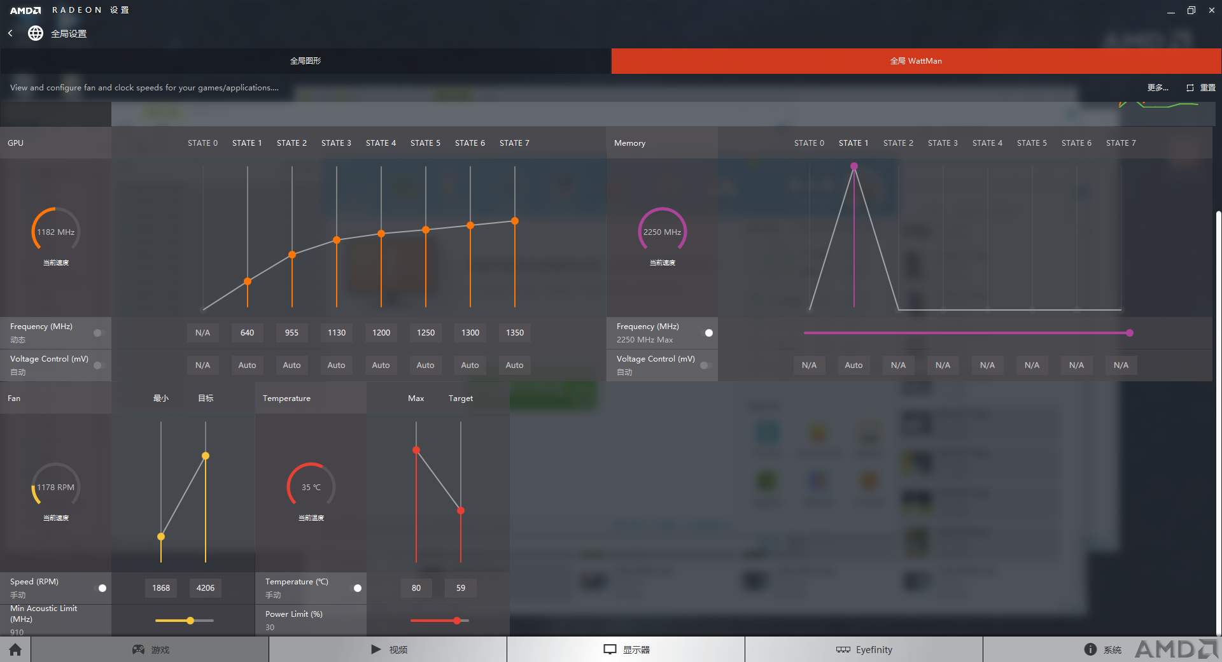Screen dimensions: 1222x662
Task: Click GPU State 7 voltage Auto field
Action: (515, 365)
